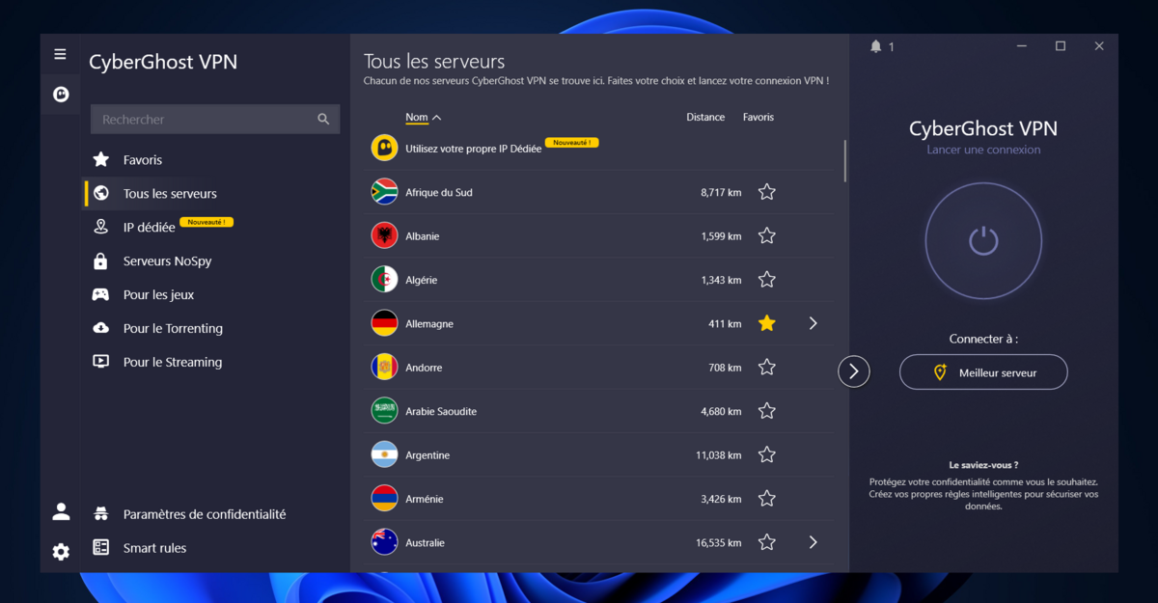Select Andorre server name
The width and height of the screenshot is (1158, 603).
click(424, 368)
